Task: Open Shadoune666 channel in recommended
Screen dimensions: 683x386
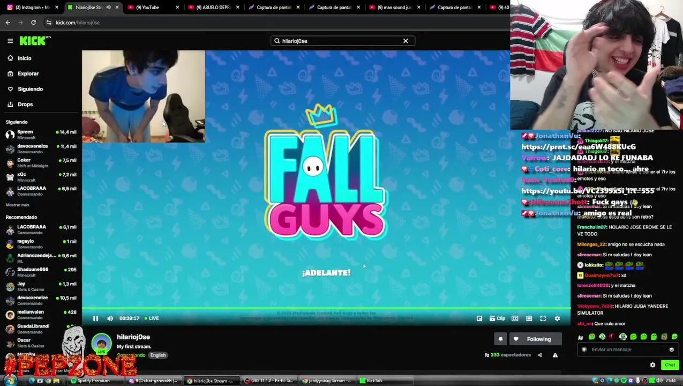Action: (41, 272)
